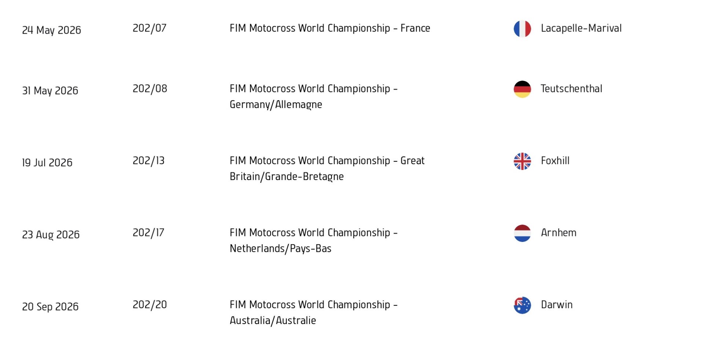Click the 24 May 2026 date
Viewport: 704px width, 346px height.
tap(51, 30)
